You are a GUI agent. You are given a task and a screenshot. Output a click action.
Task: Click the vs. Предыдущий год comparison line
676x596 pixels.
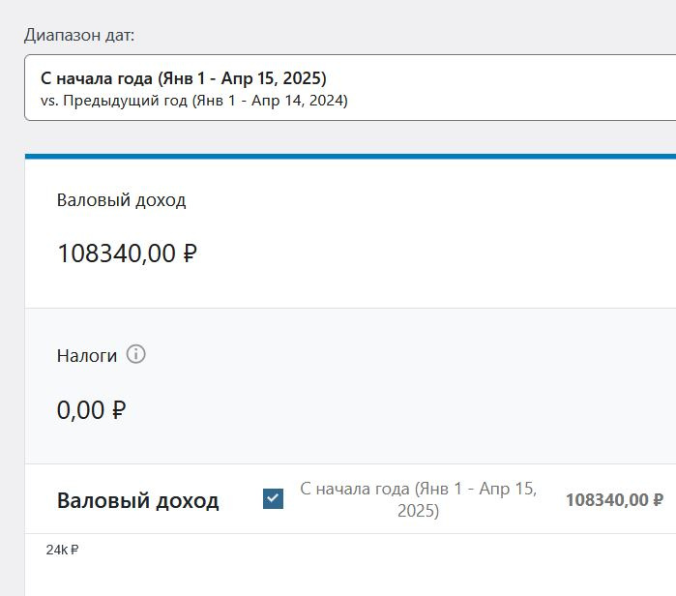(x=193, y=100)
